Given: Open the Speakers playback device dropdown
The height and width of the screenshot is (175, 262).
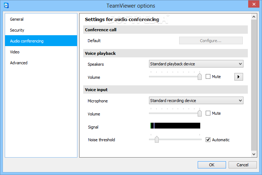Looking at the screenshot, I should pyautogui.click(x=196, y=64).
